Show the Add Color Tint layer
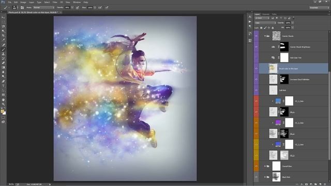331x186 pixels. pyautogui.click(x=256, y=57)
